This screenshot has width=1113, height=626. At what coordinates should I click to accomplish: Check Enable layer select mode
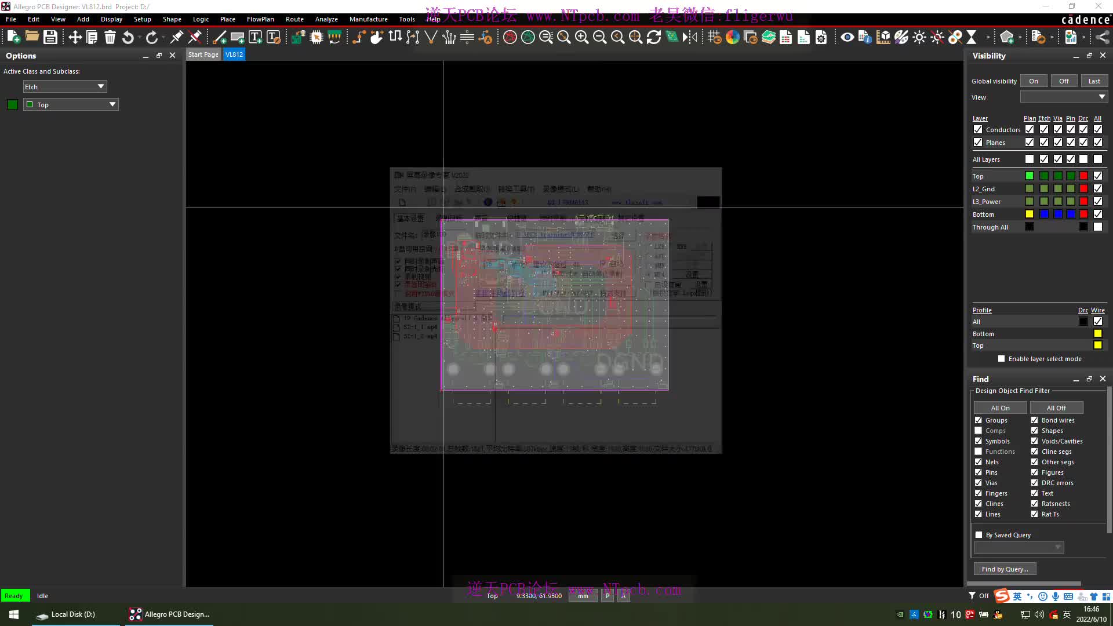pos(1001,359)
